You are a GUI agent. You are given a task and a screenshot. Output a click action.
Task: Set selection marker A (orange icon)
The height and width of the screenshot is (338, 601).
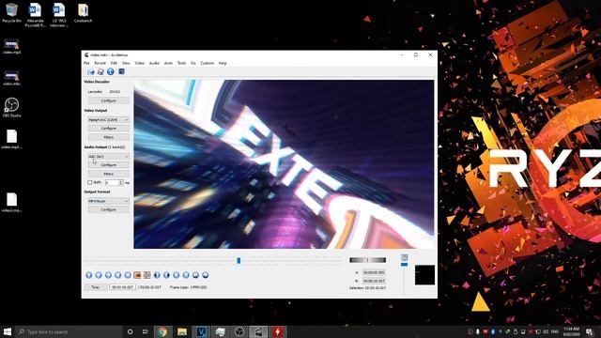click(137, 275)
